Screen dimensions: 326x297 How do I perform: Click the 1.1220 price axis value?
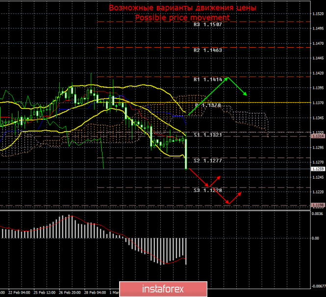[318, 192]
